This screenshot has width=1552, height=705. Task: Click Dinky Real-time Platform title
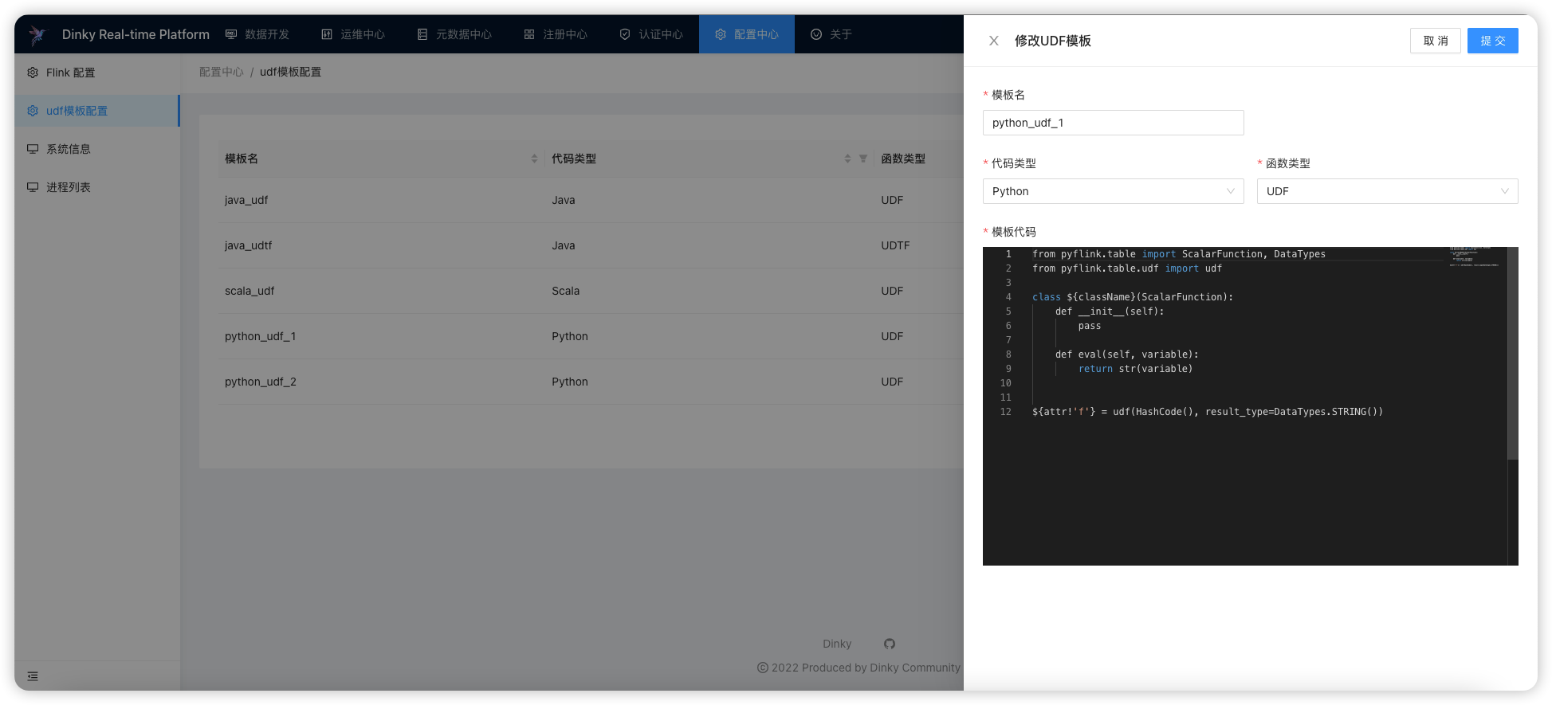point(136,34)
